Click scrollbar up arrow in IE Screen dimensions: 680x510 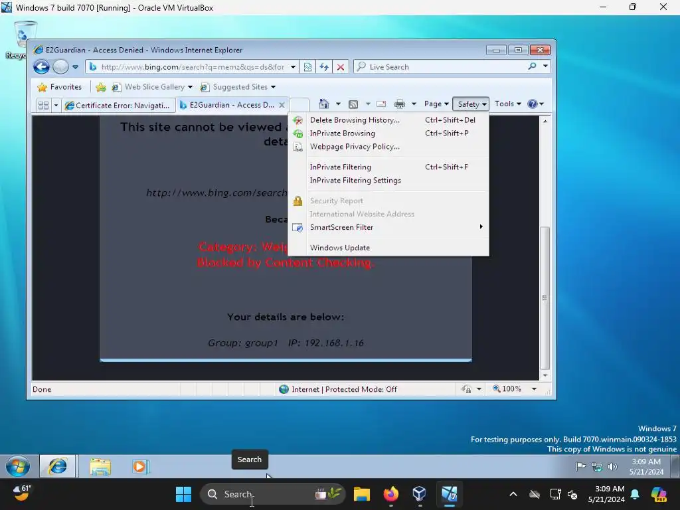[x=545, y=121]
